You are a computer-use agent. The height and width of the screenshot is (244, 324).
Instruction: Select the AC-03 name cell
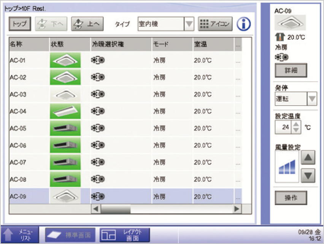point(29,94)
